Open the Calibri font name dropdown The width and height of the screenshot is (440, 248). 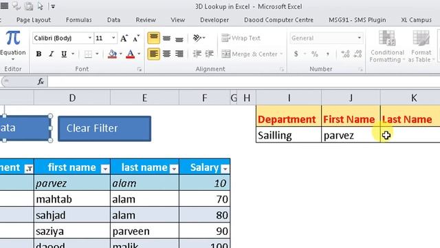point(89,38)
